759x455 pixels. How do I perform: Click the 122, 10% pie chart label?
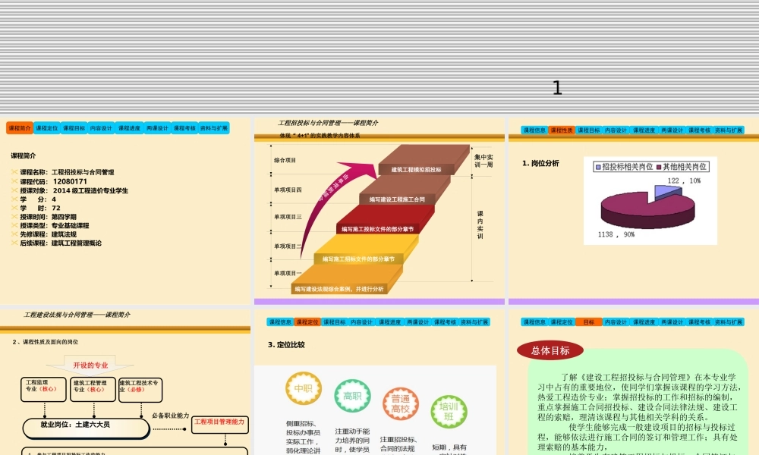pos(684,180)
